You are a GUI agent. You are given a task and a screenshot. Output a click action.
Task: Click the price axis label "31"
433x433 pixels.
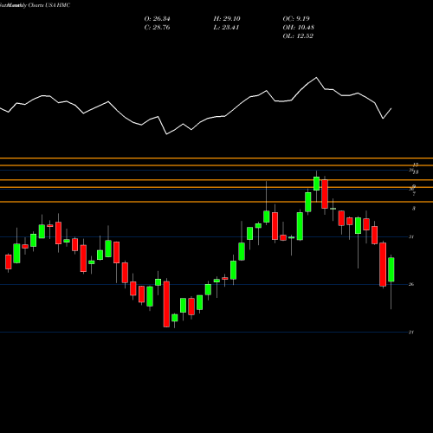[411, 237]
